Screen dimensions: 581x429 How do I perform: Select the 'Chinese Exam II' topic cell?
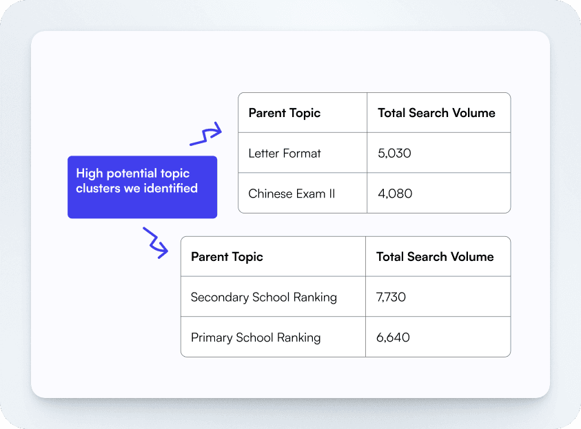click(292, 193)
